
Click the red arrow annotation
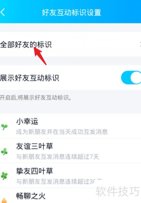point(40,56)
